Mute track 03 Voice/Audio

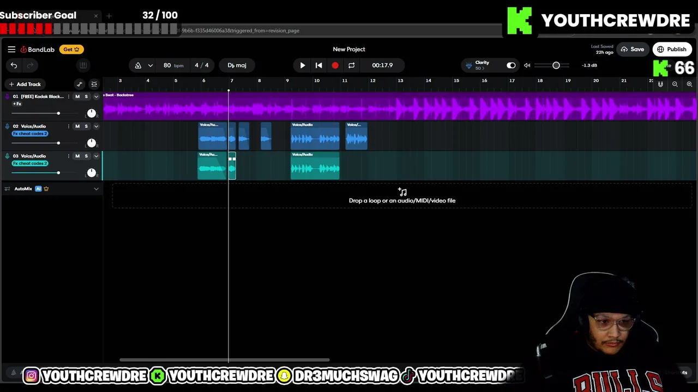(x=77, y=156)
